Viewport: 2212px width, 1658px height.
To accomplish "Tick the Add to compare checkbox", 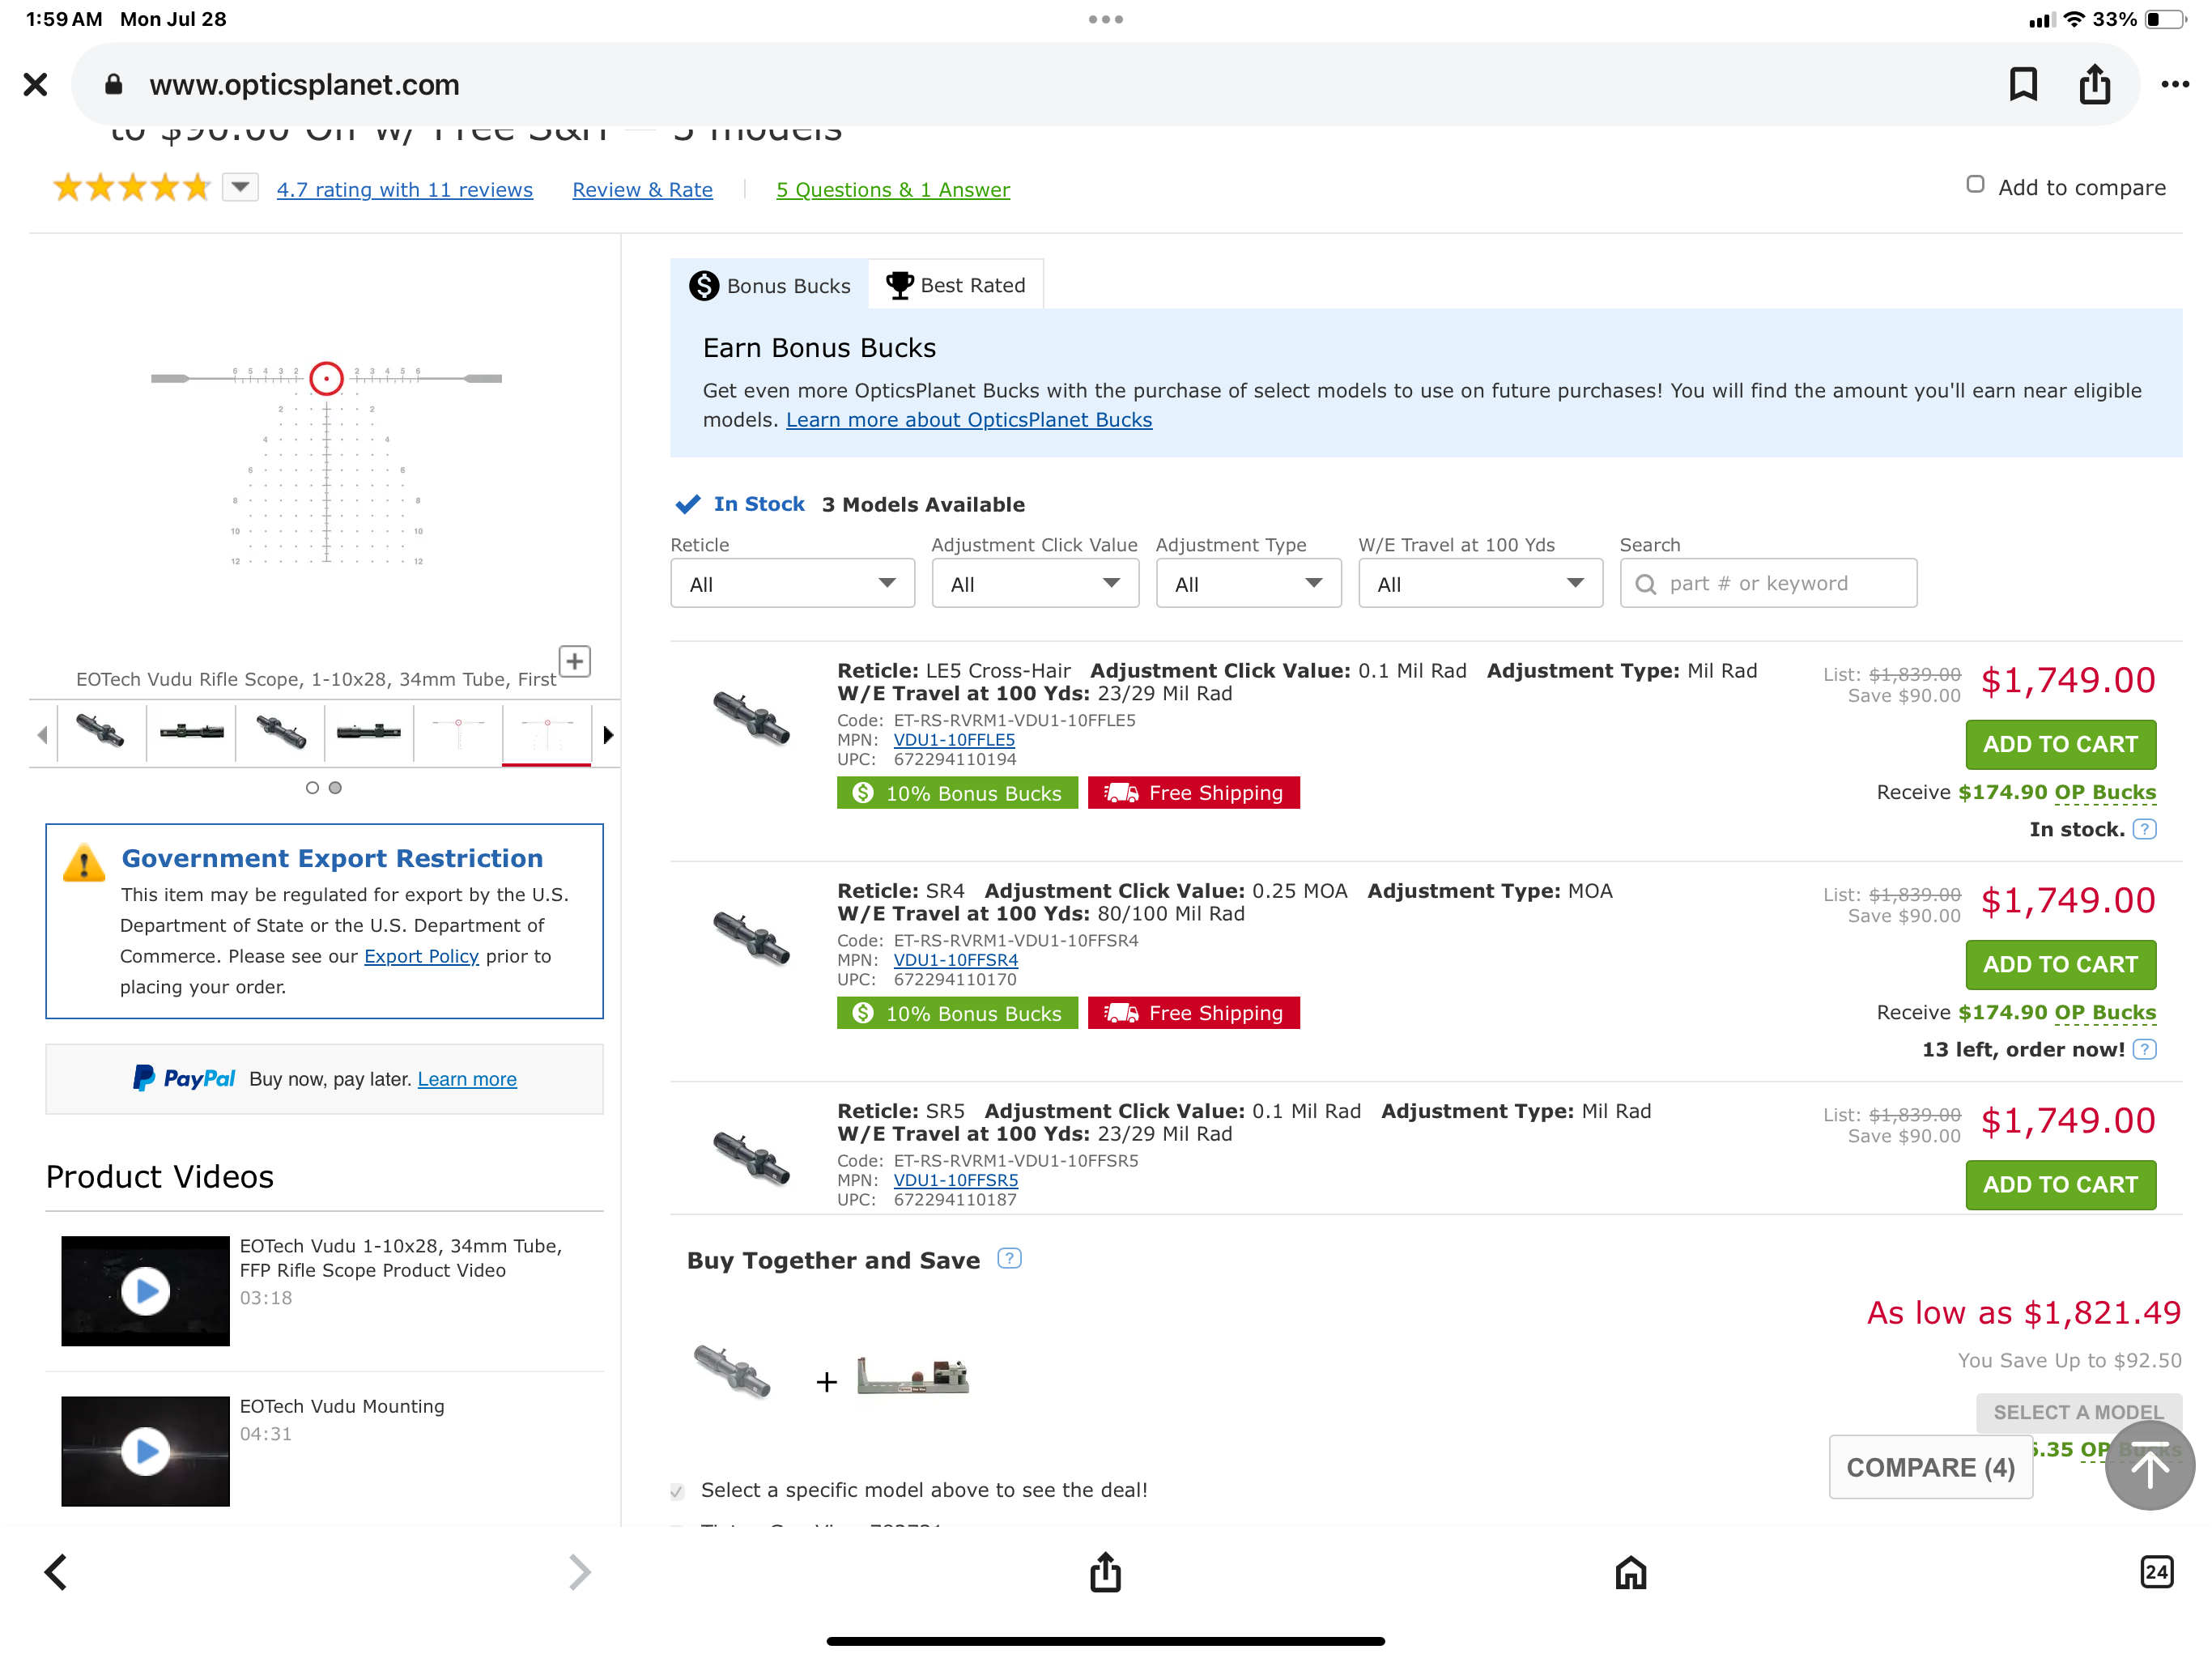I will click(1975, 185).
